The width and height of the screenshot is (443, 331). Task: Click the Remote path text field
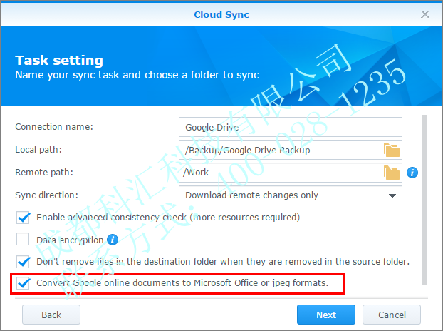(x=279, y=173)
